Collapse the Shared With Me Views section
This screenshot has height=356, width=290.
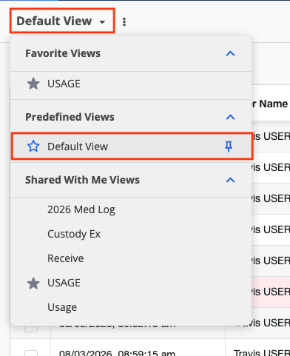pos(230,180)
